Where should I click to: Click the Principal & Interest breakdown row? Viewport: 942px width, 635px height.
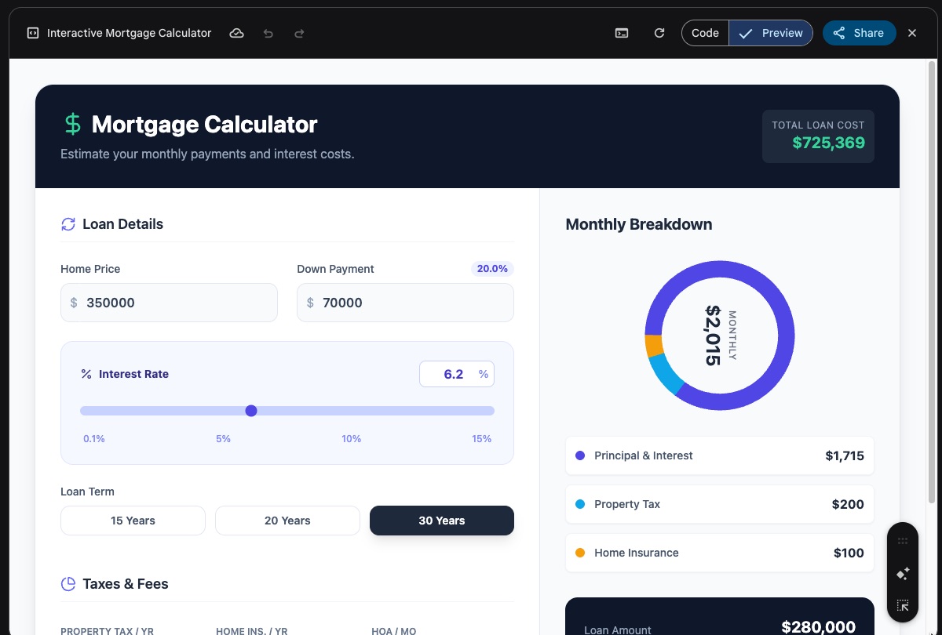(x=719, y=455)
